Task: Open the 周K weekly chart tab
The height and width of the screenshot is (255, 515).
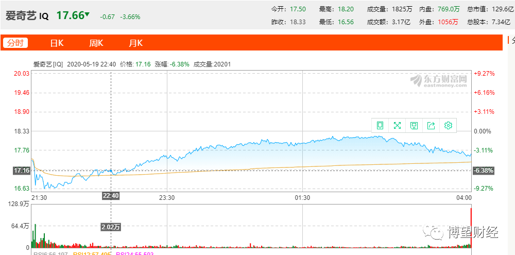Action: tap(96, 43)
